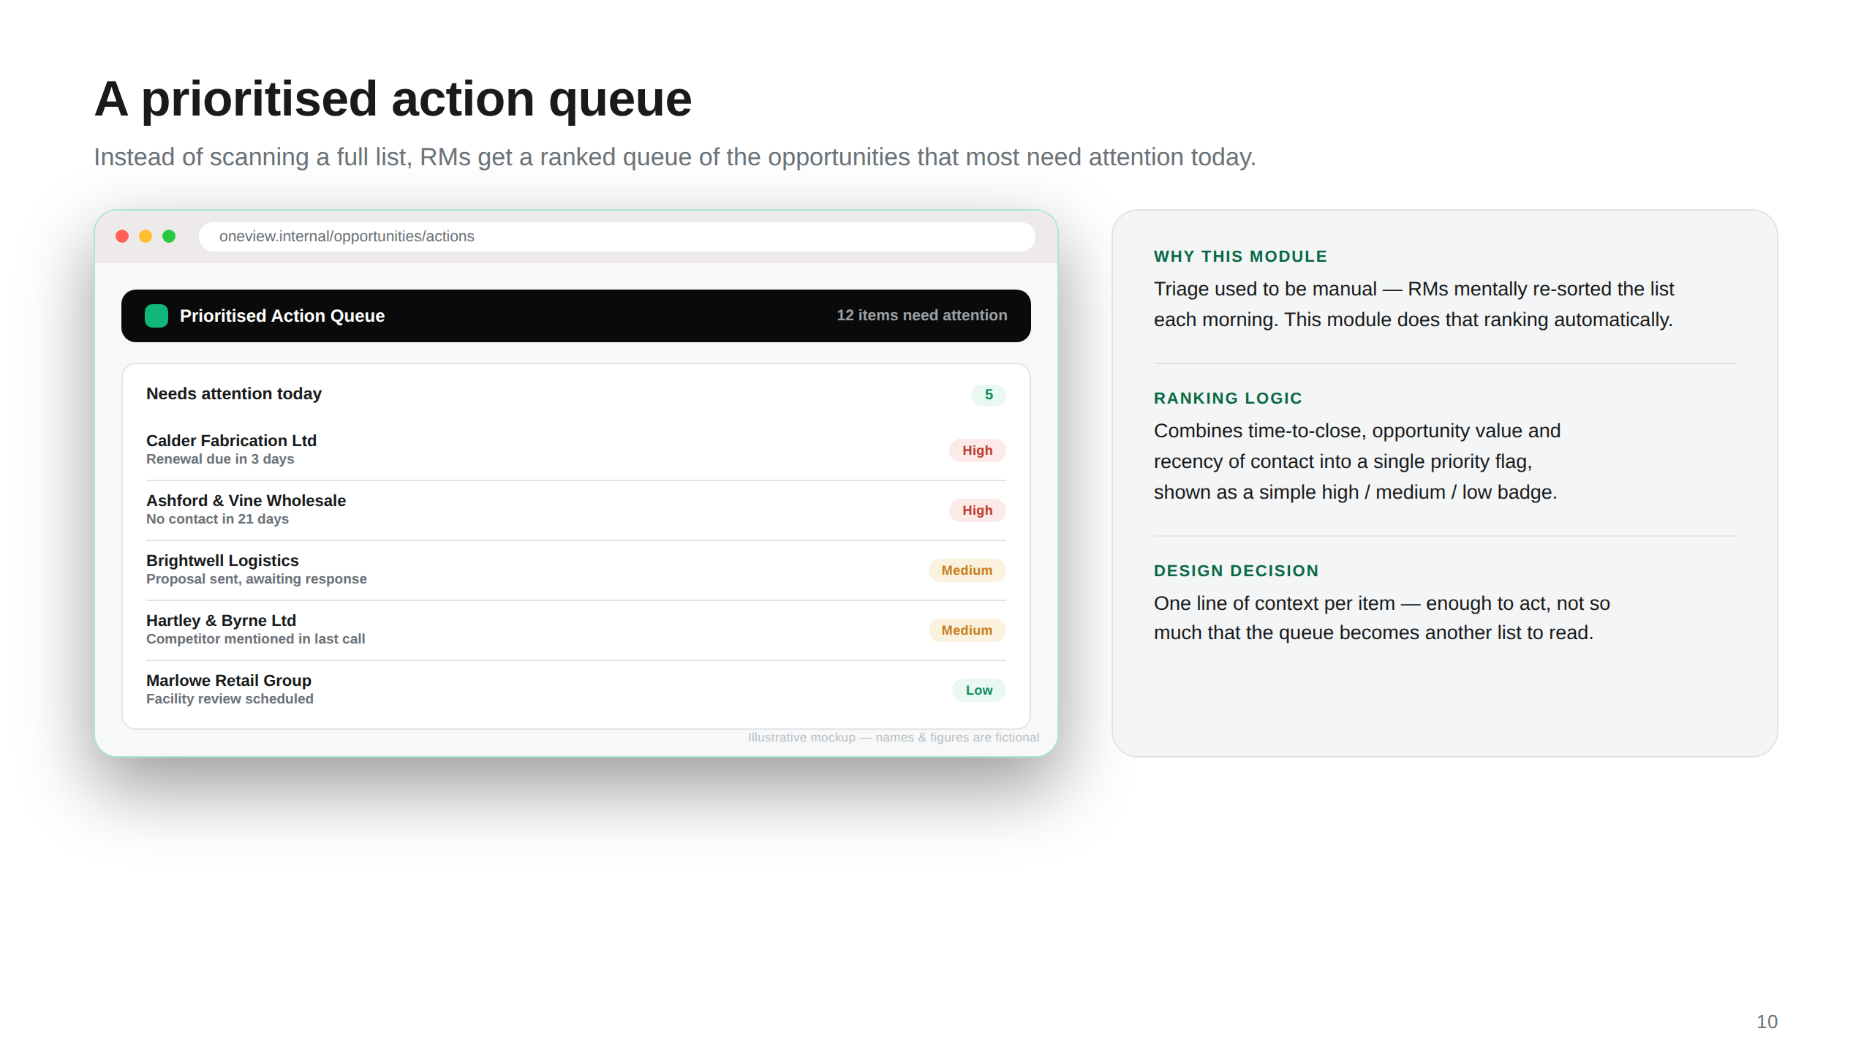Viewport: 1872px width, 1053px height.
Task: Click the DESIGN DECISION heading
Action: coord(1236,571)
